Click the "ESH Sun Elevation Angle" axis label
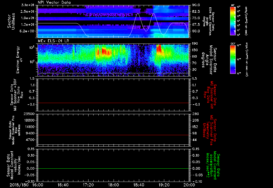273x188 pixels. tap(208, 21)
